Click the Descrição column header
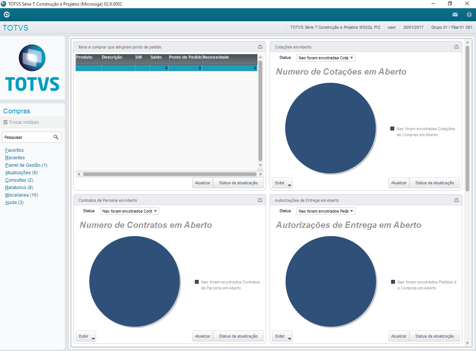 (118, 59)
